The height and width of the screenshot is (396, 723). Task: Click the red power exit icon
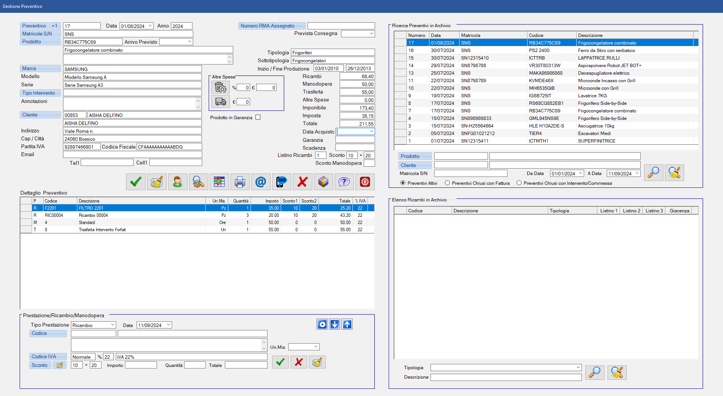[x=365, y=182]
